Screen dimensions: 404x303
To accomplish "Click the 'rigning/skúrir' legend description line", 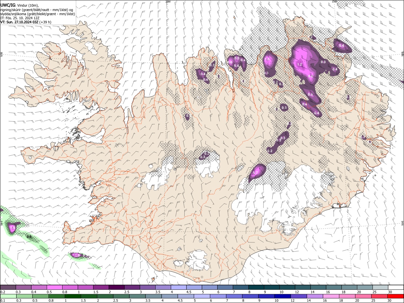I will point(37,10).
